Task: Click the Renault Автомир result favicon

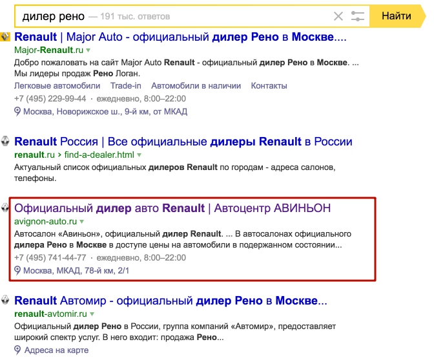Action: click(5, 301)
